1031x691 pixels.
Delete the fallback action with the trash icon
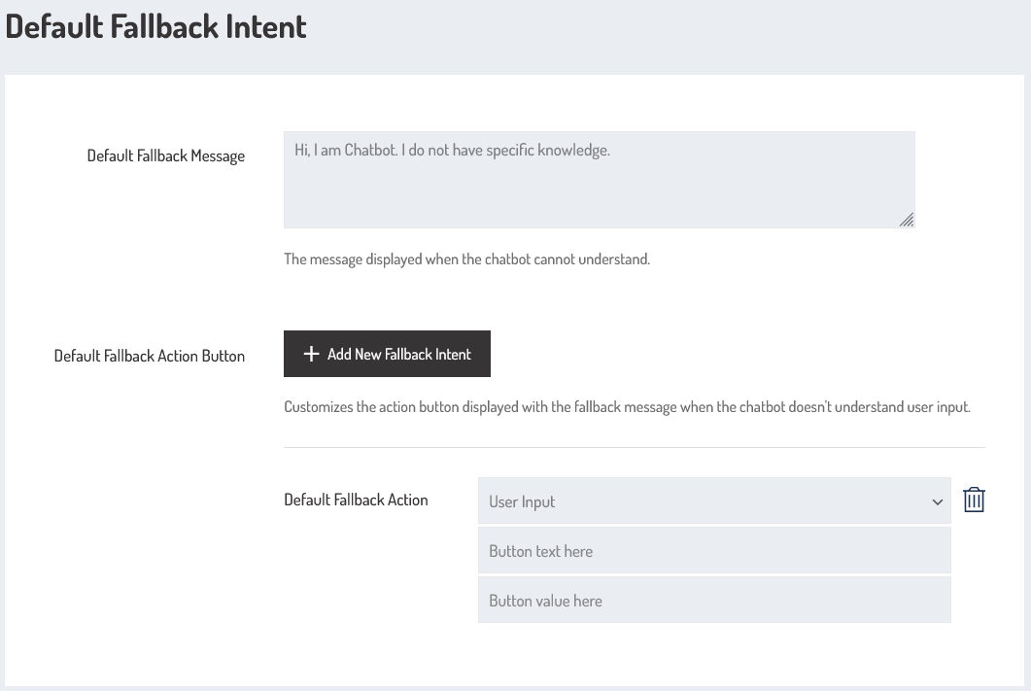pyautogui.click(x=974, y=501)
